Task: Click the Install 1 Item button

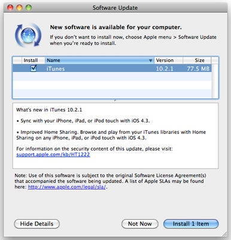Action: pyautogui.click(x=191, y=224)
